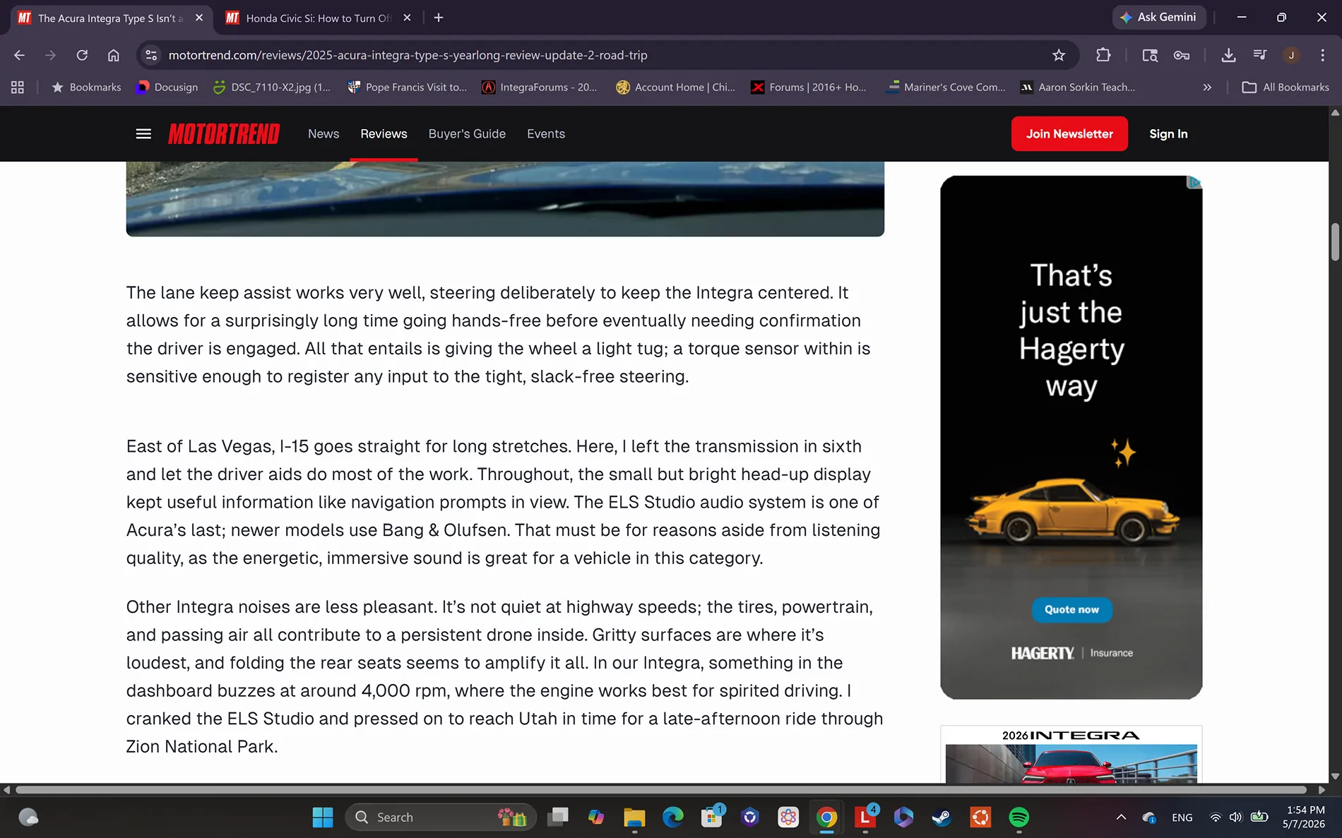The width and height of the screenshot is (1342, 838).
Task: View site information icon in address bar
Action: click(x=150, y=55)
